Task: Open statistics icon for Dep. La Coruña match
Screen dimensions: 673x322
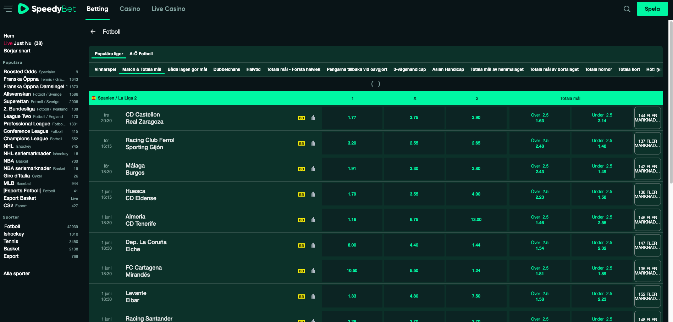Action: coord(313,245)
